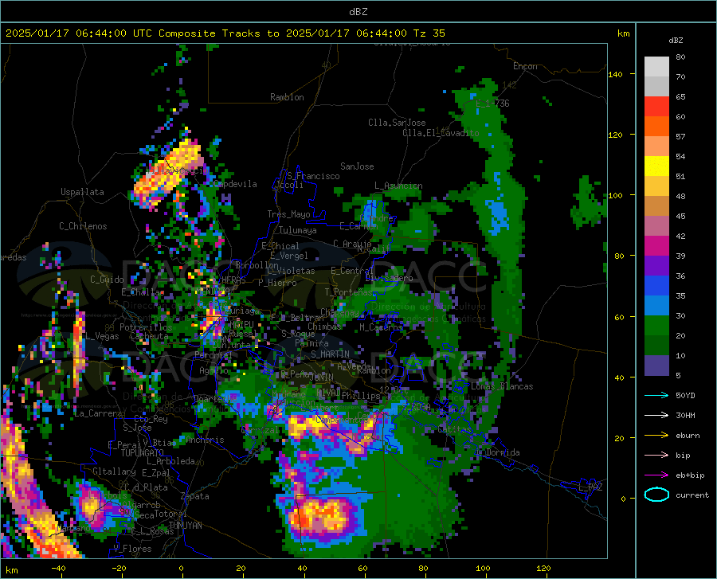
Task: Click the Clla.SanJose location label
Action: tap(397, 123)
